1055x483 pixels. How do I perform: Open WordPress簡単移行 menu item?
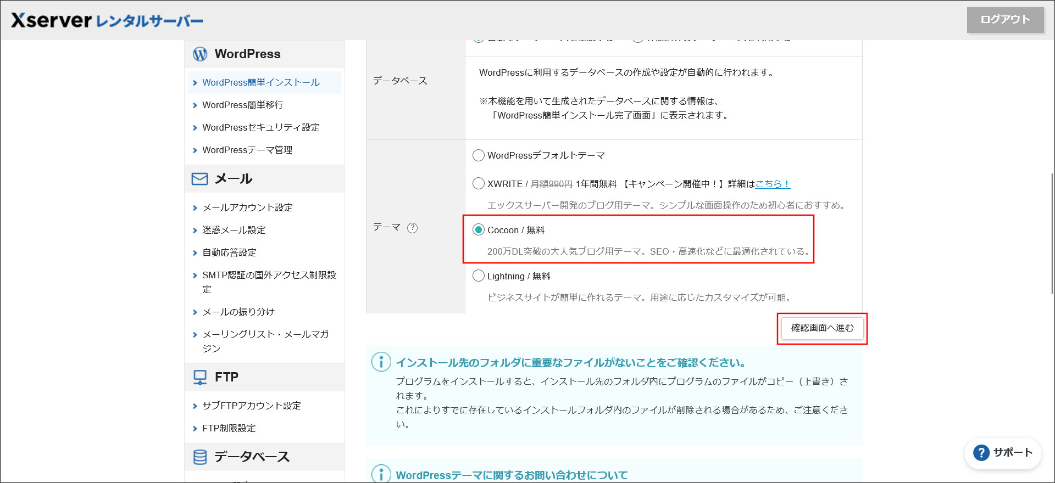click(243, 105)
